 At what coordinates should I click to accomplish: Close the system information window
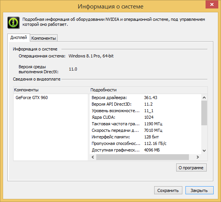(212, 5)
